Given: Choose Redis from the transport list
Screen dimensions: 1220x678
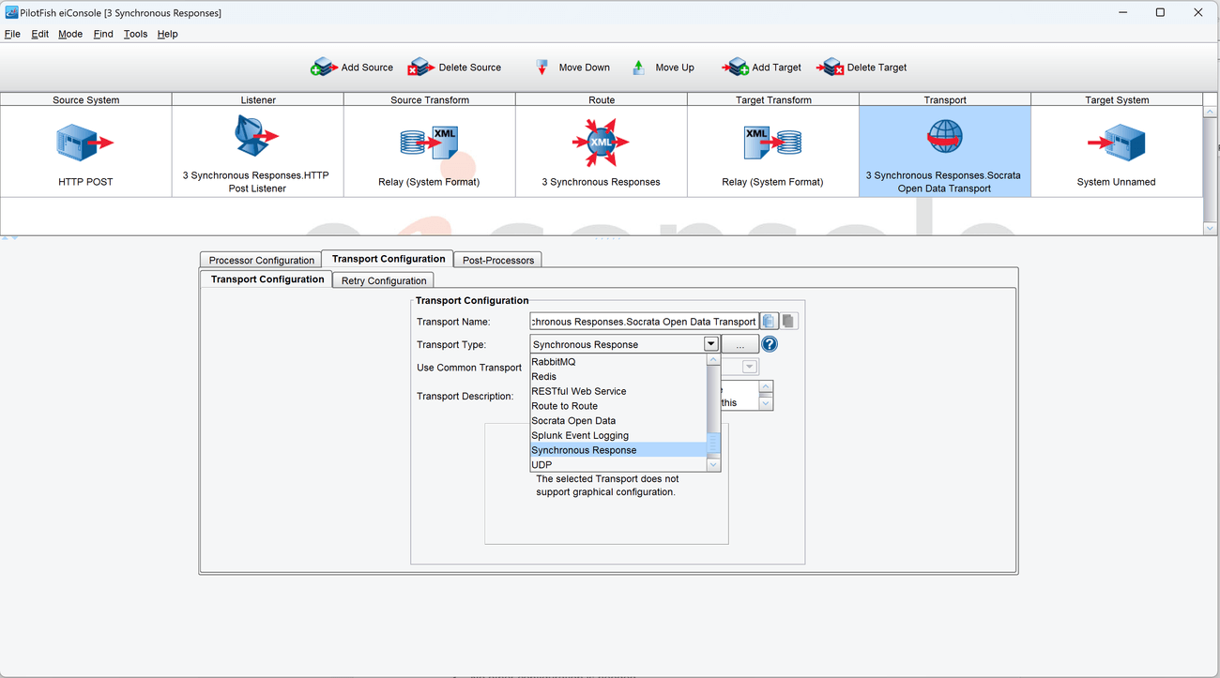Looking at the screenshot, I should pyautogui.click(x=618, y=376).
